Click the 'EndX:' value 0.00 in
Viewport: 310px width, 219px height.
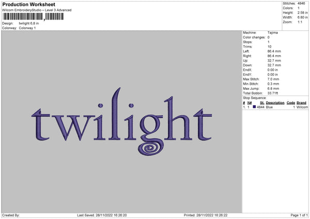click(x=273, y=70)
